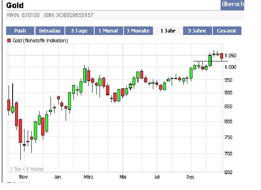The width and height of the screenshot is (261, 190).
Task: Select the ISIN: XC0009655157 text
Action: (69, 15)
